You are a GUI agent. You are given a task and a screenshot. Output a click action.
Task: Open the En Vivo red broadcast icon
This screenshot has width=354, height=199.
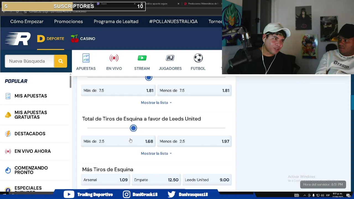114,58
